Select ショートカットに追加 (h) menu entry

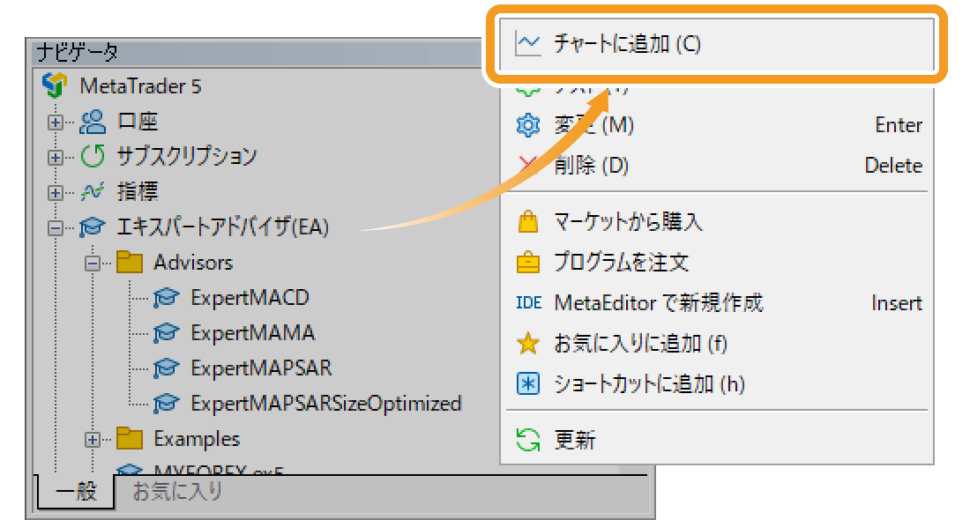(716, 384)
